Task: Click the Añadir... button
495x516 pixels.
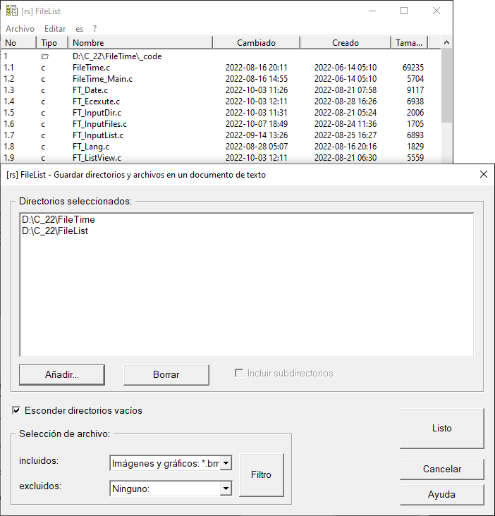Action: click(x=62, y=375)
